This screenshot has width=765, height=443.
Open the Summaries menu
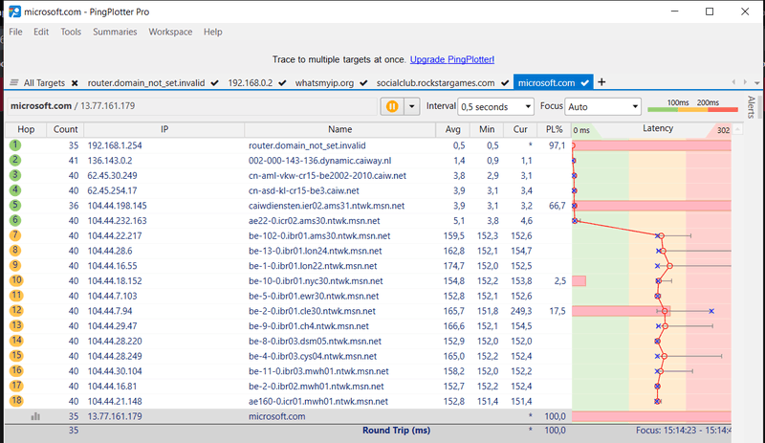click(115, 32)
